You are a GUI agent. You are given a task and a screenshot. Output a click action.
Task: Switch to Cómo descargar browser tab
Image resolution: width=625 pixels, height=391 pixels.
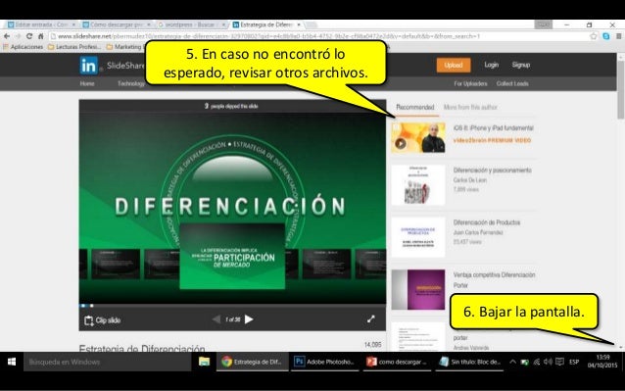(x=116, y=24)
